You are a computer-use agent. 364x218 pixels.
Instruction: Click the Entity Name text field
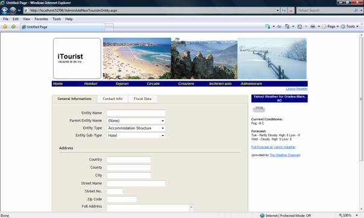coord(136,113)
